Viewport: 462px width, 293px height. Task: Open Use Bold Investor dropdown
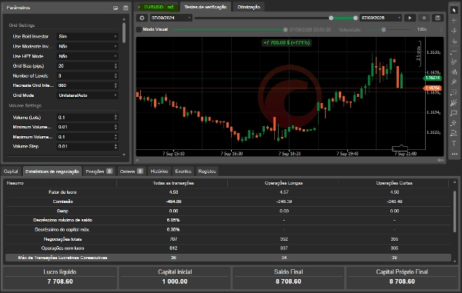pyautogui.click(x=87, y=36)
